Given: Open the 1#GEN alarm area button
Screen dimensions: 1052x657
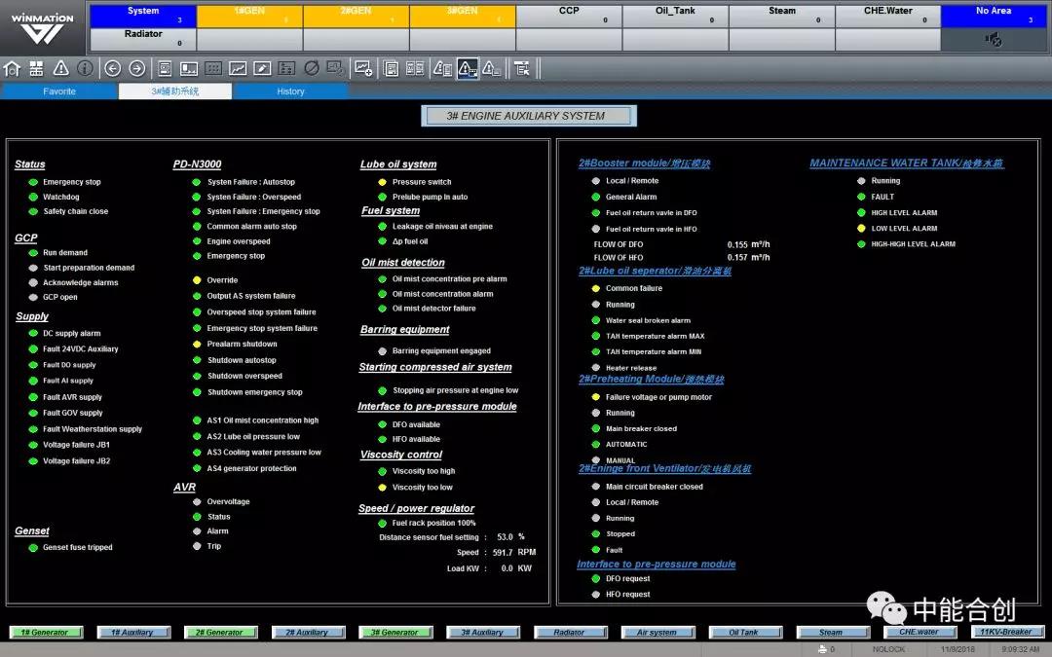Looking at the screenshot, I should pyautogui.click(x=249, y=16).
